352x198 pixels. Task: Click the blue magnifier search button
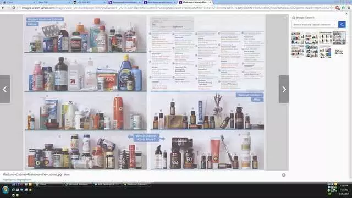342,24
